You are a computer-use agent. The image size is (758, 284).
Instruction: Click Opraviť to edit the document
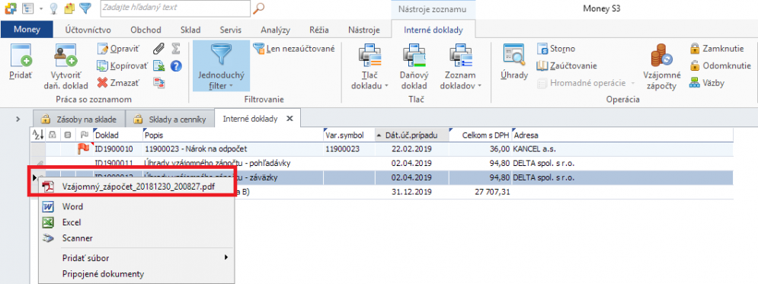(x=119, y=48)
